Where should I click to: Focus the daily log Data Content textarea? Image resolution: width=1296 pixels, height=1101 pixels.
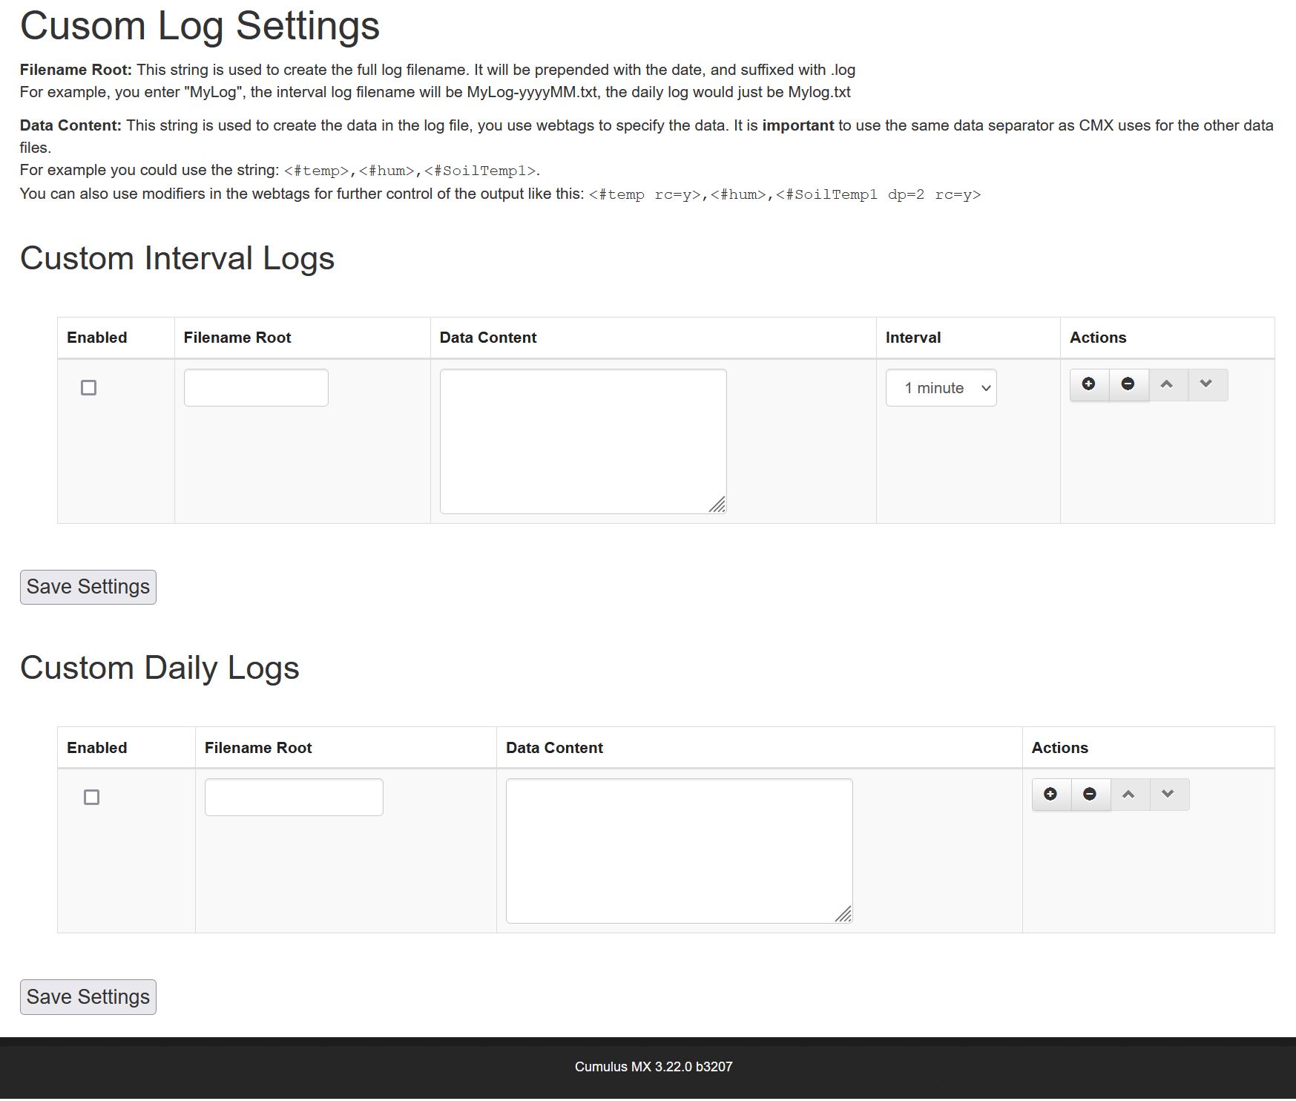pos(679,851)
